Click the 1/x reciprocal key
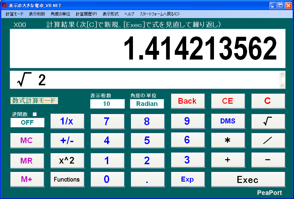Screen dimensions: 294x199 [67, 121]
